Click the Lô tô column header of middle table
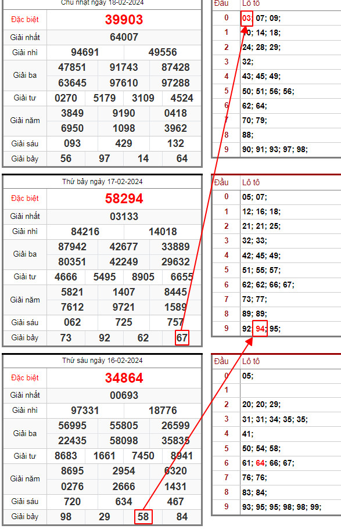 tap(251, 182)
